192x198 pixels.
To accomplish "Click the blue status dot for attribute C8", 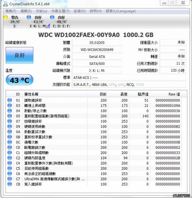I will tap(10, 184).
